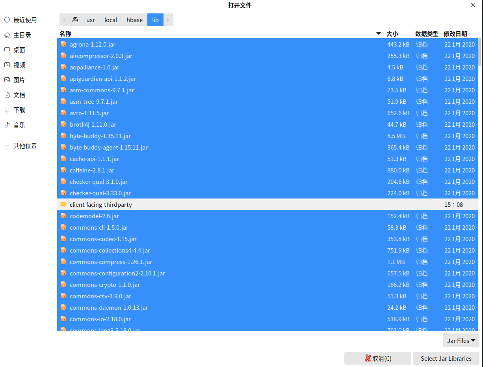Image resolution: width=483 pixels, height=367 pixels.
Task: Open 最近使用 recent location
Action: click(25, 20)
